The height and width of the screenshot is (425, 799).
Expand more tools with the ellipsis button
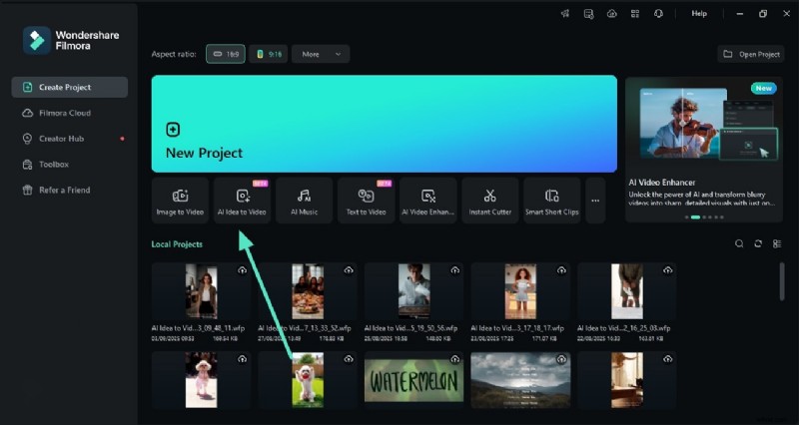pyautogui.click(x=595, y=201)
